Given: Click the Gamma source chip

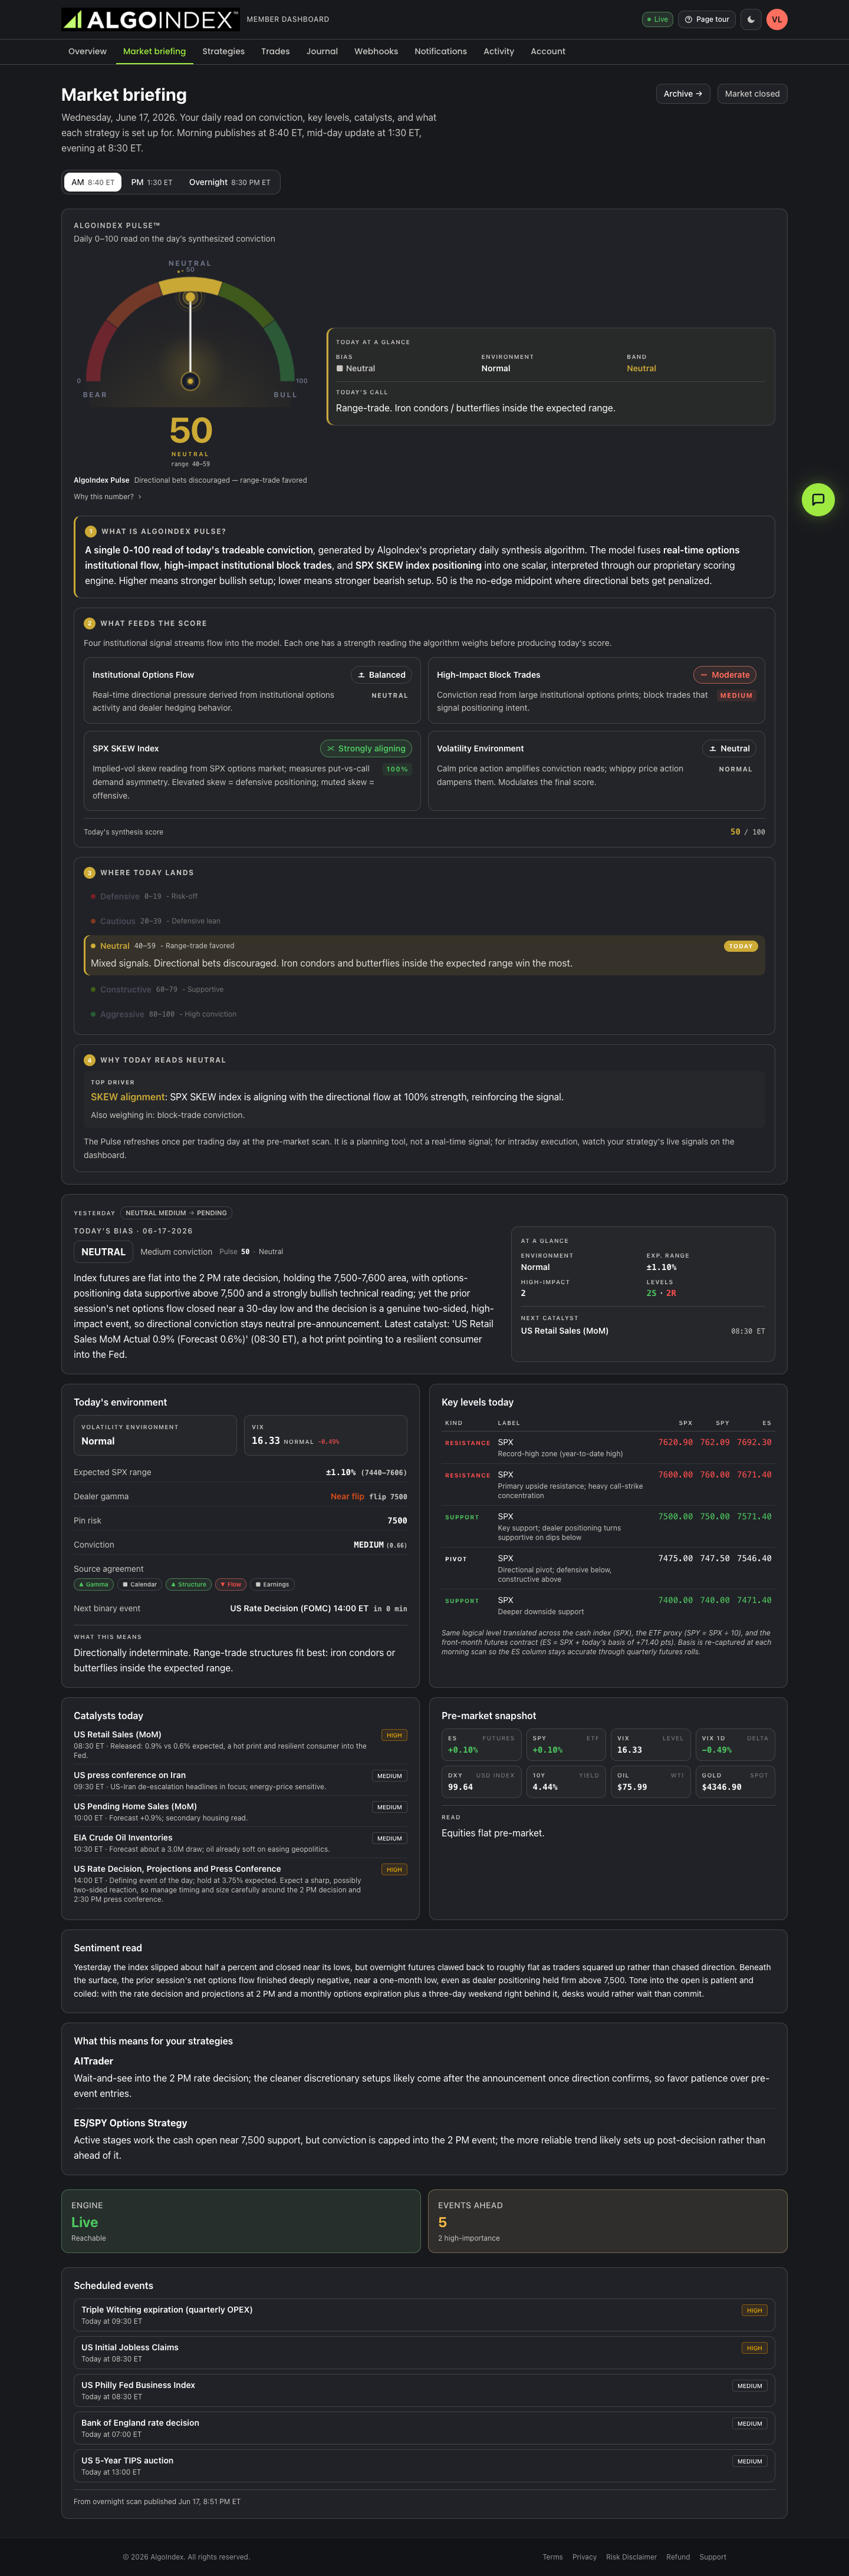Looking at the screenshot, I should [x=93, y=1584].
